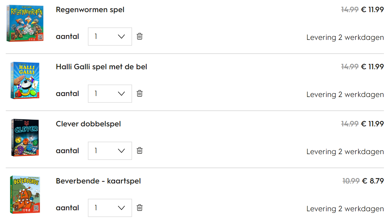Go to Halli Galli spel met de bel

point(101,67)
